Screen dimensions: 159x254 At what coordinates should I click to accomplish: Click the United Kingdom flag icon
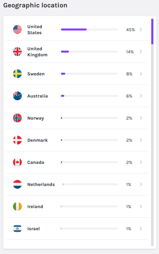17,52
